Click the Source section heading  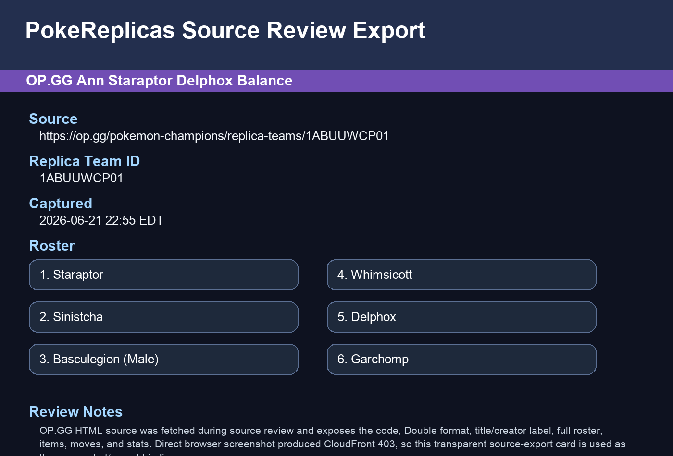(x=53, y=119)
